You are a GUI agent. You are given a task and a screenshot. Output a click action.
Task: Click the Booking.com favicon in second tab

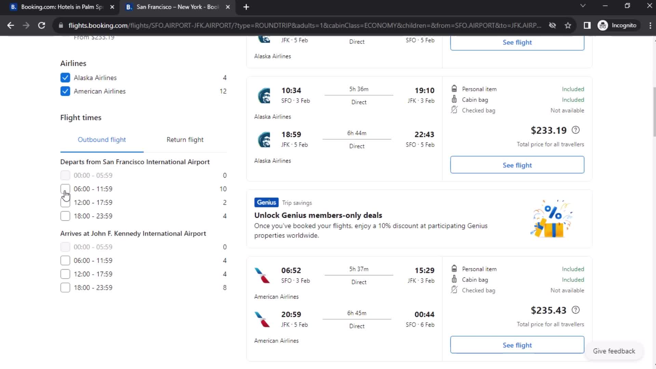tap(128, 7)
